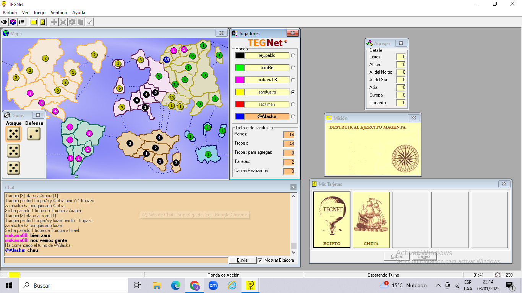Click the Agregar window title icon
522x293 pixels.
(x=370, y=43)
